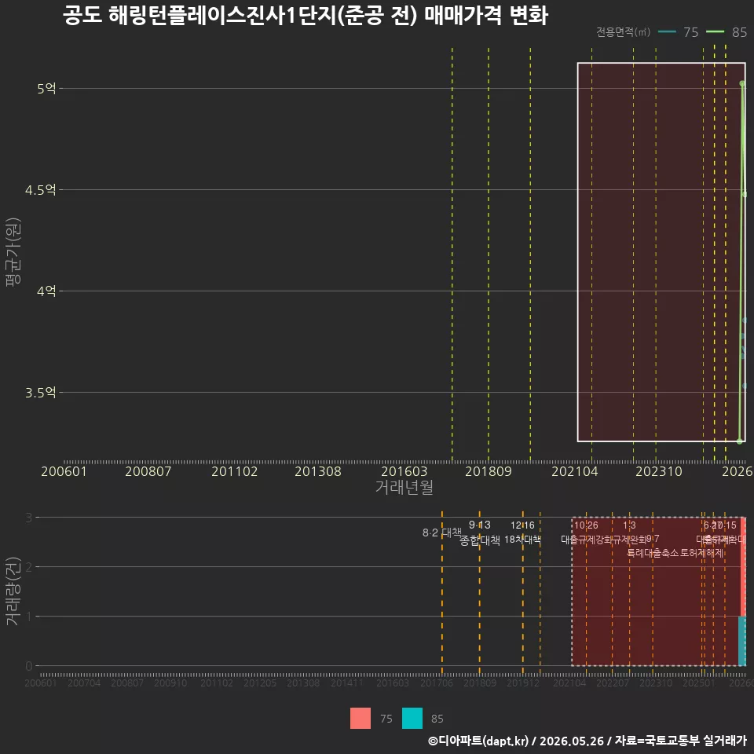Click the teal 85 legend color swatch

click(x=412, y=718)
